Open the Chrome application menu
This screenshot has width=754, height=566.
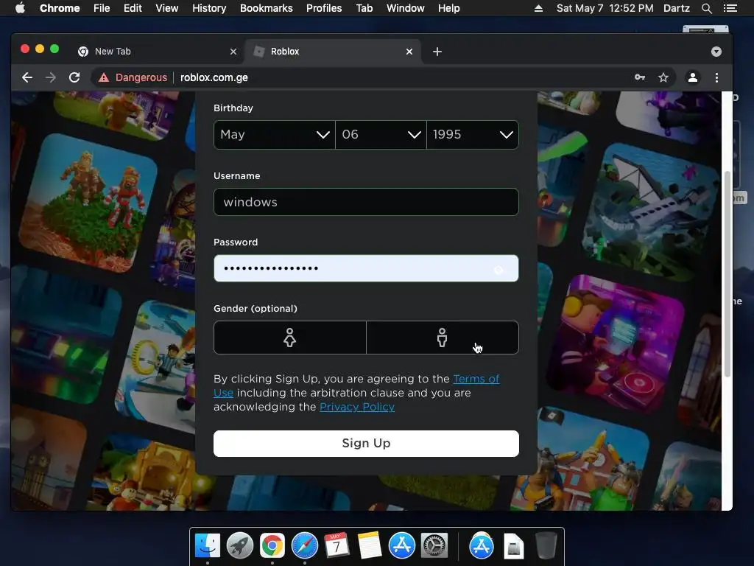[x=60, y=8]
